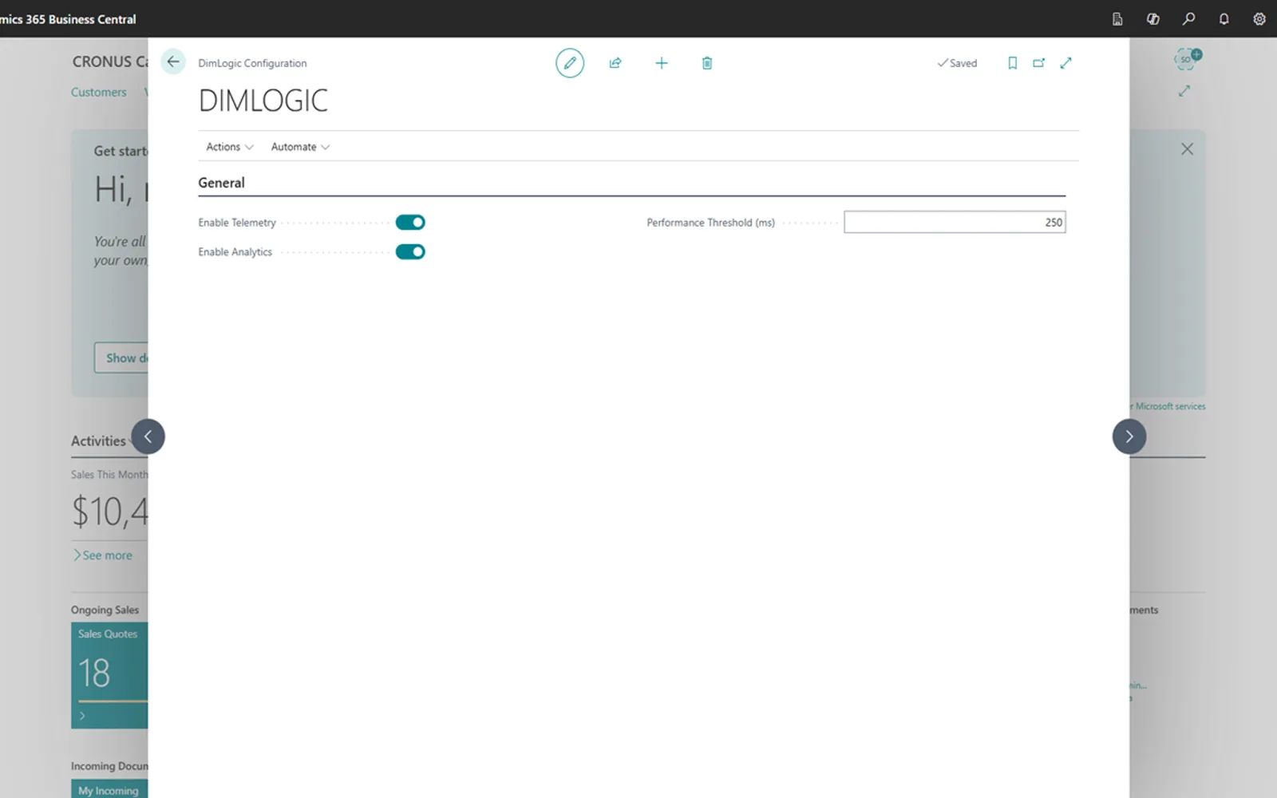Go to next record arrow
1277x798 pixels.
[1129, 437]
